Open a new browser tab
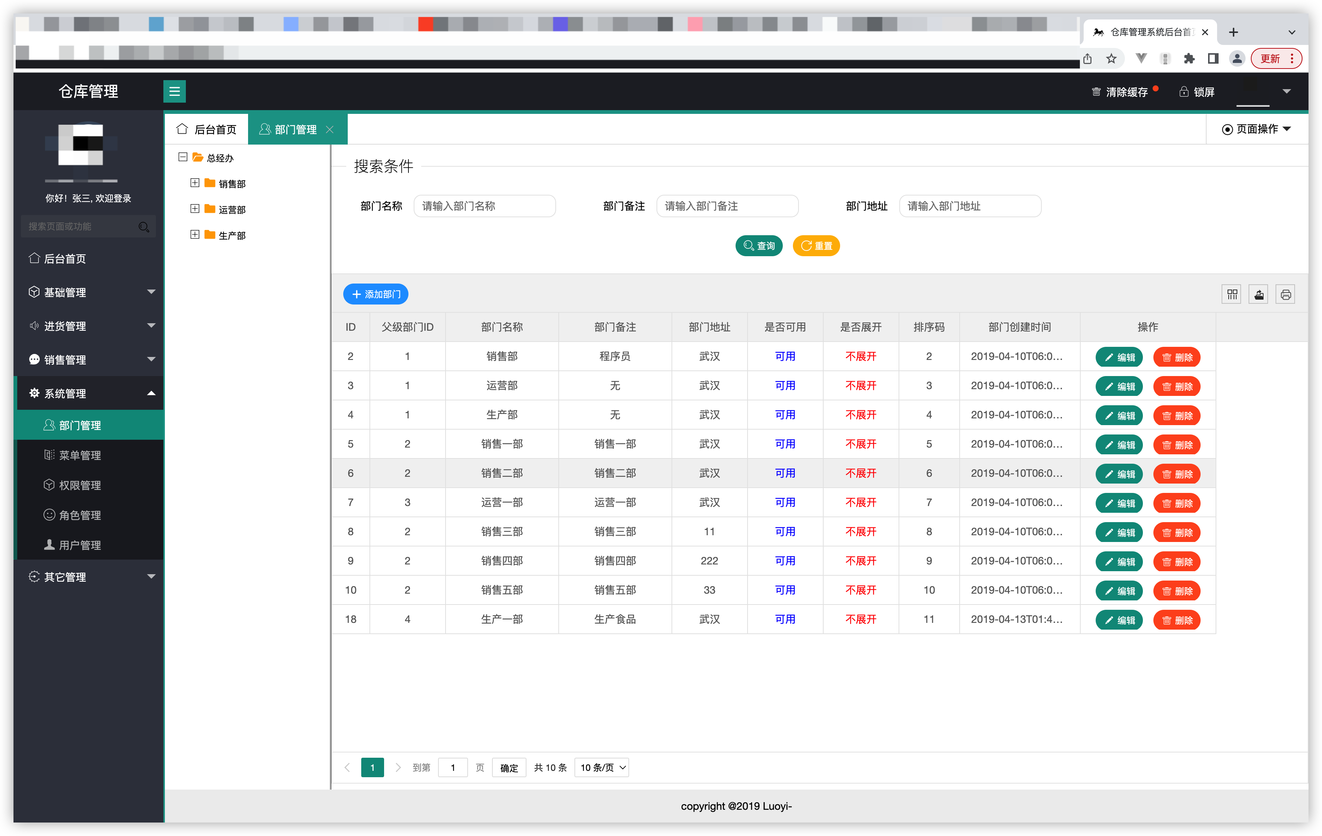This screenshot has height=836, width=1322. pos(1234,32)
